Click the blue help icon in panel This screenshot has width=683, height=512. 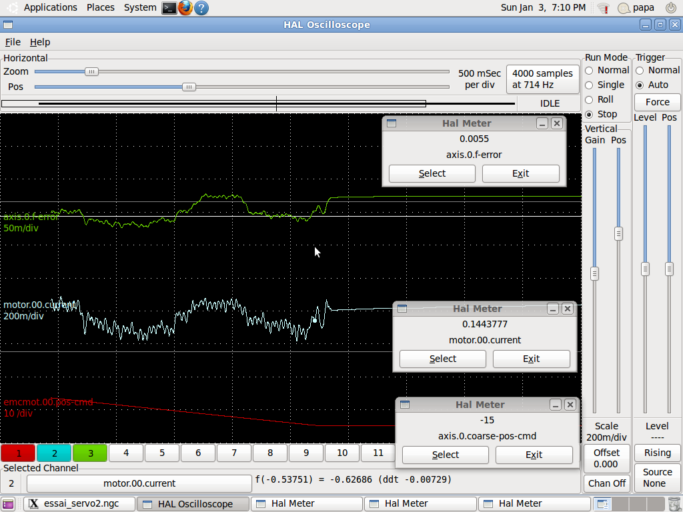click(201, 8)
